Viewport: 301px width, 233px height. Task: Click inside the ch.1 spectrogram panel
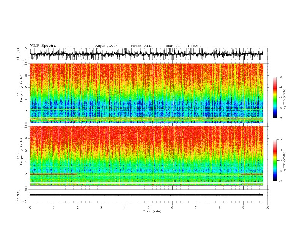click(147, 93)
